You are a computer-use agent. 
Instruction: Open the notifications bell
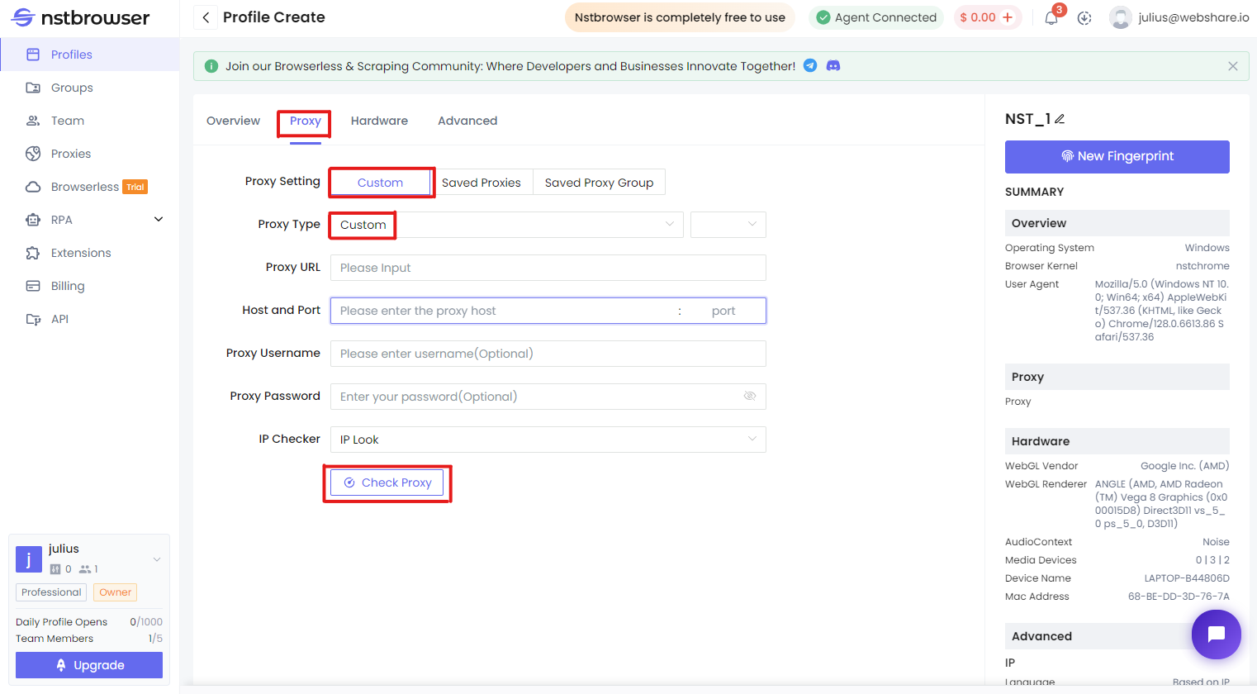click(x=1051, y=17)
